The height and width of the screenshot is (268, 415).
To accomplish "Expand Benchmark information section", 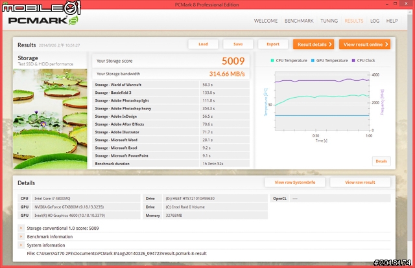I will [21, 236].
